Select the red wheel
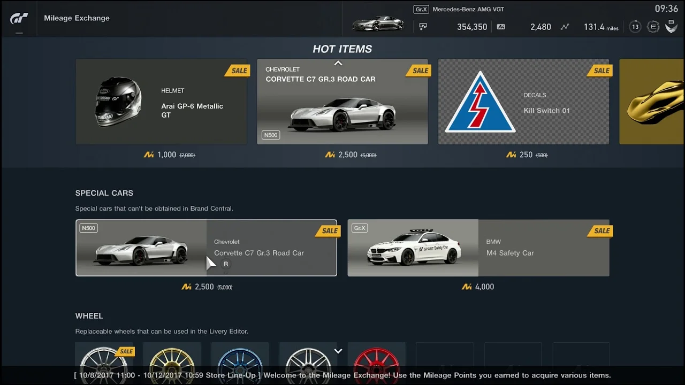 pyautogui.click(x=376, y=364)
